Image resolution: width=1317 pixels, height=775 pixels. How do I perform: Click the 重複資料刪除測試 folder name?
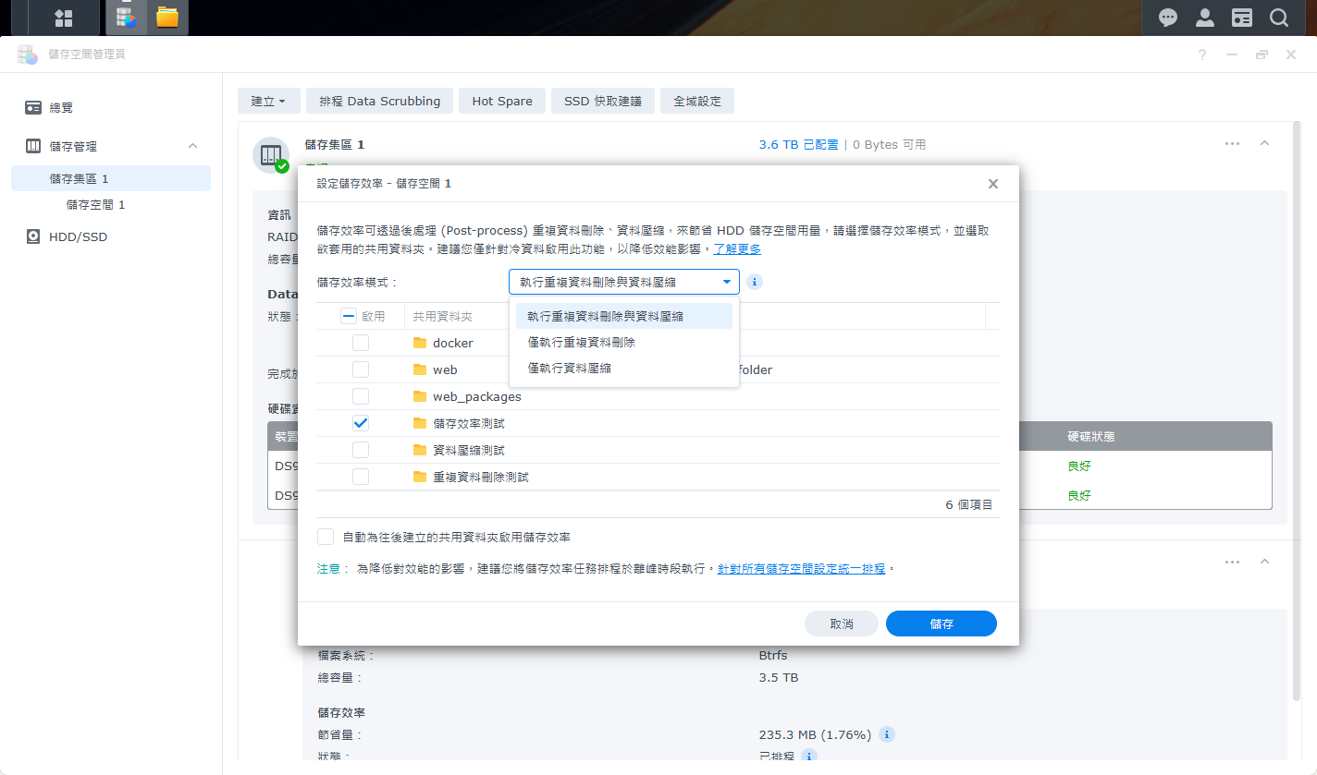481,477
